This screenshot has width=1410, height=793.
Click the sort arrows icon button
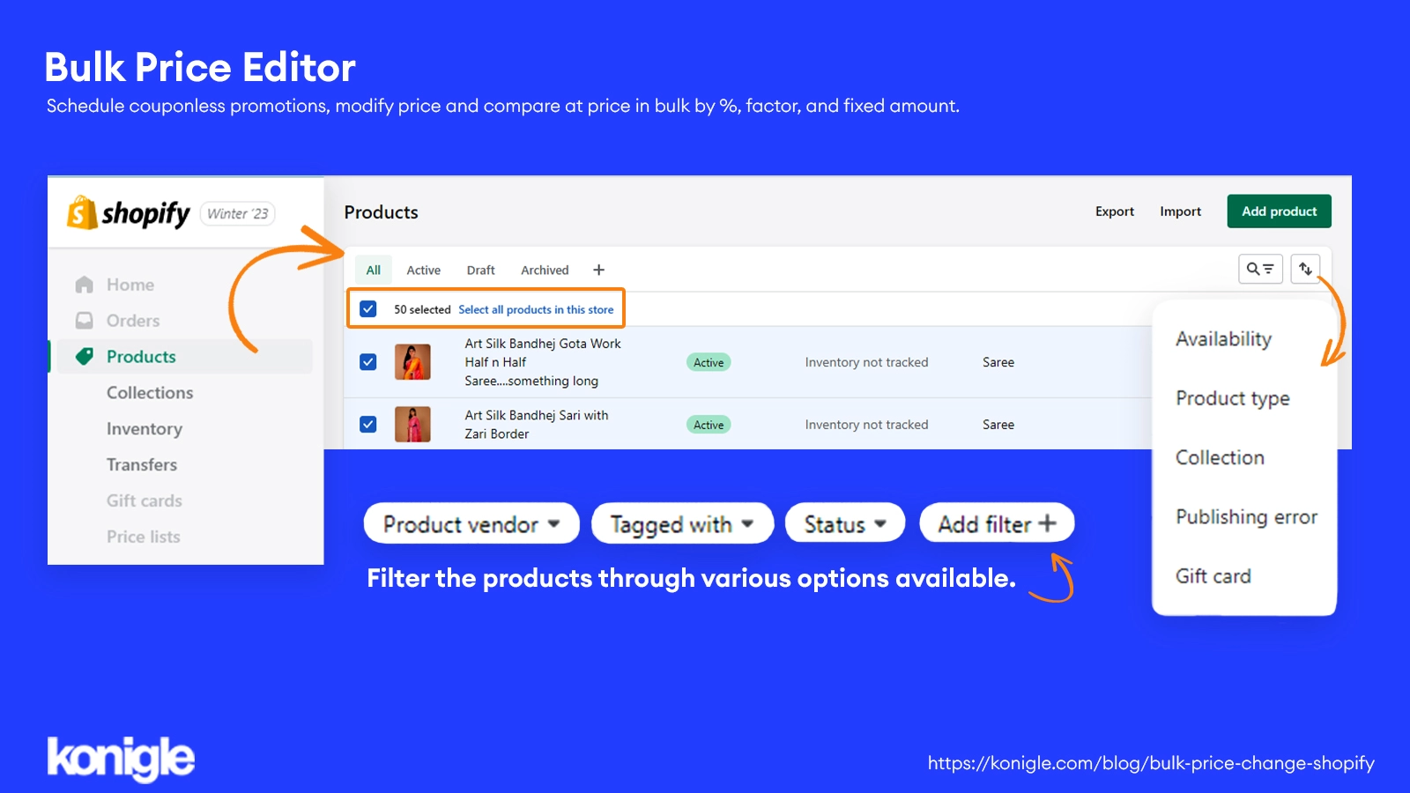pos(1305,269)
